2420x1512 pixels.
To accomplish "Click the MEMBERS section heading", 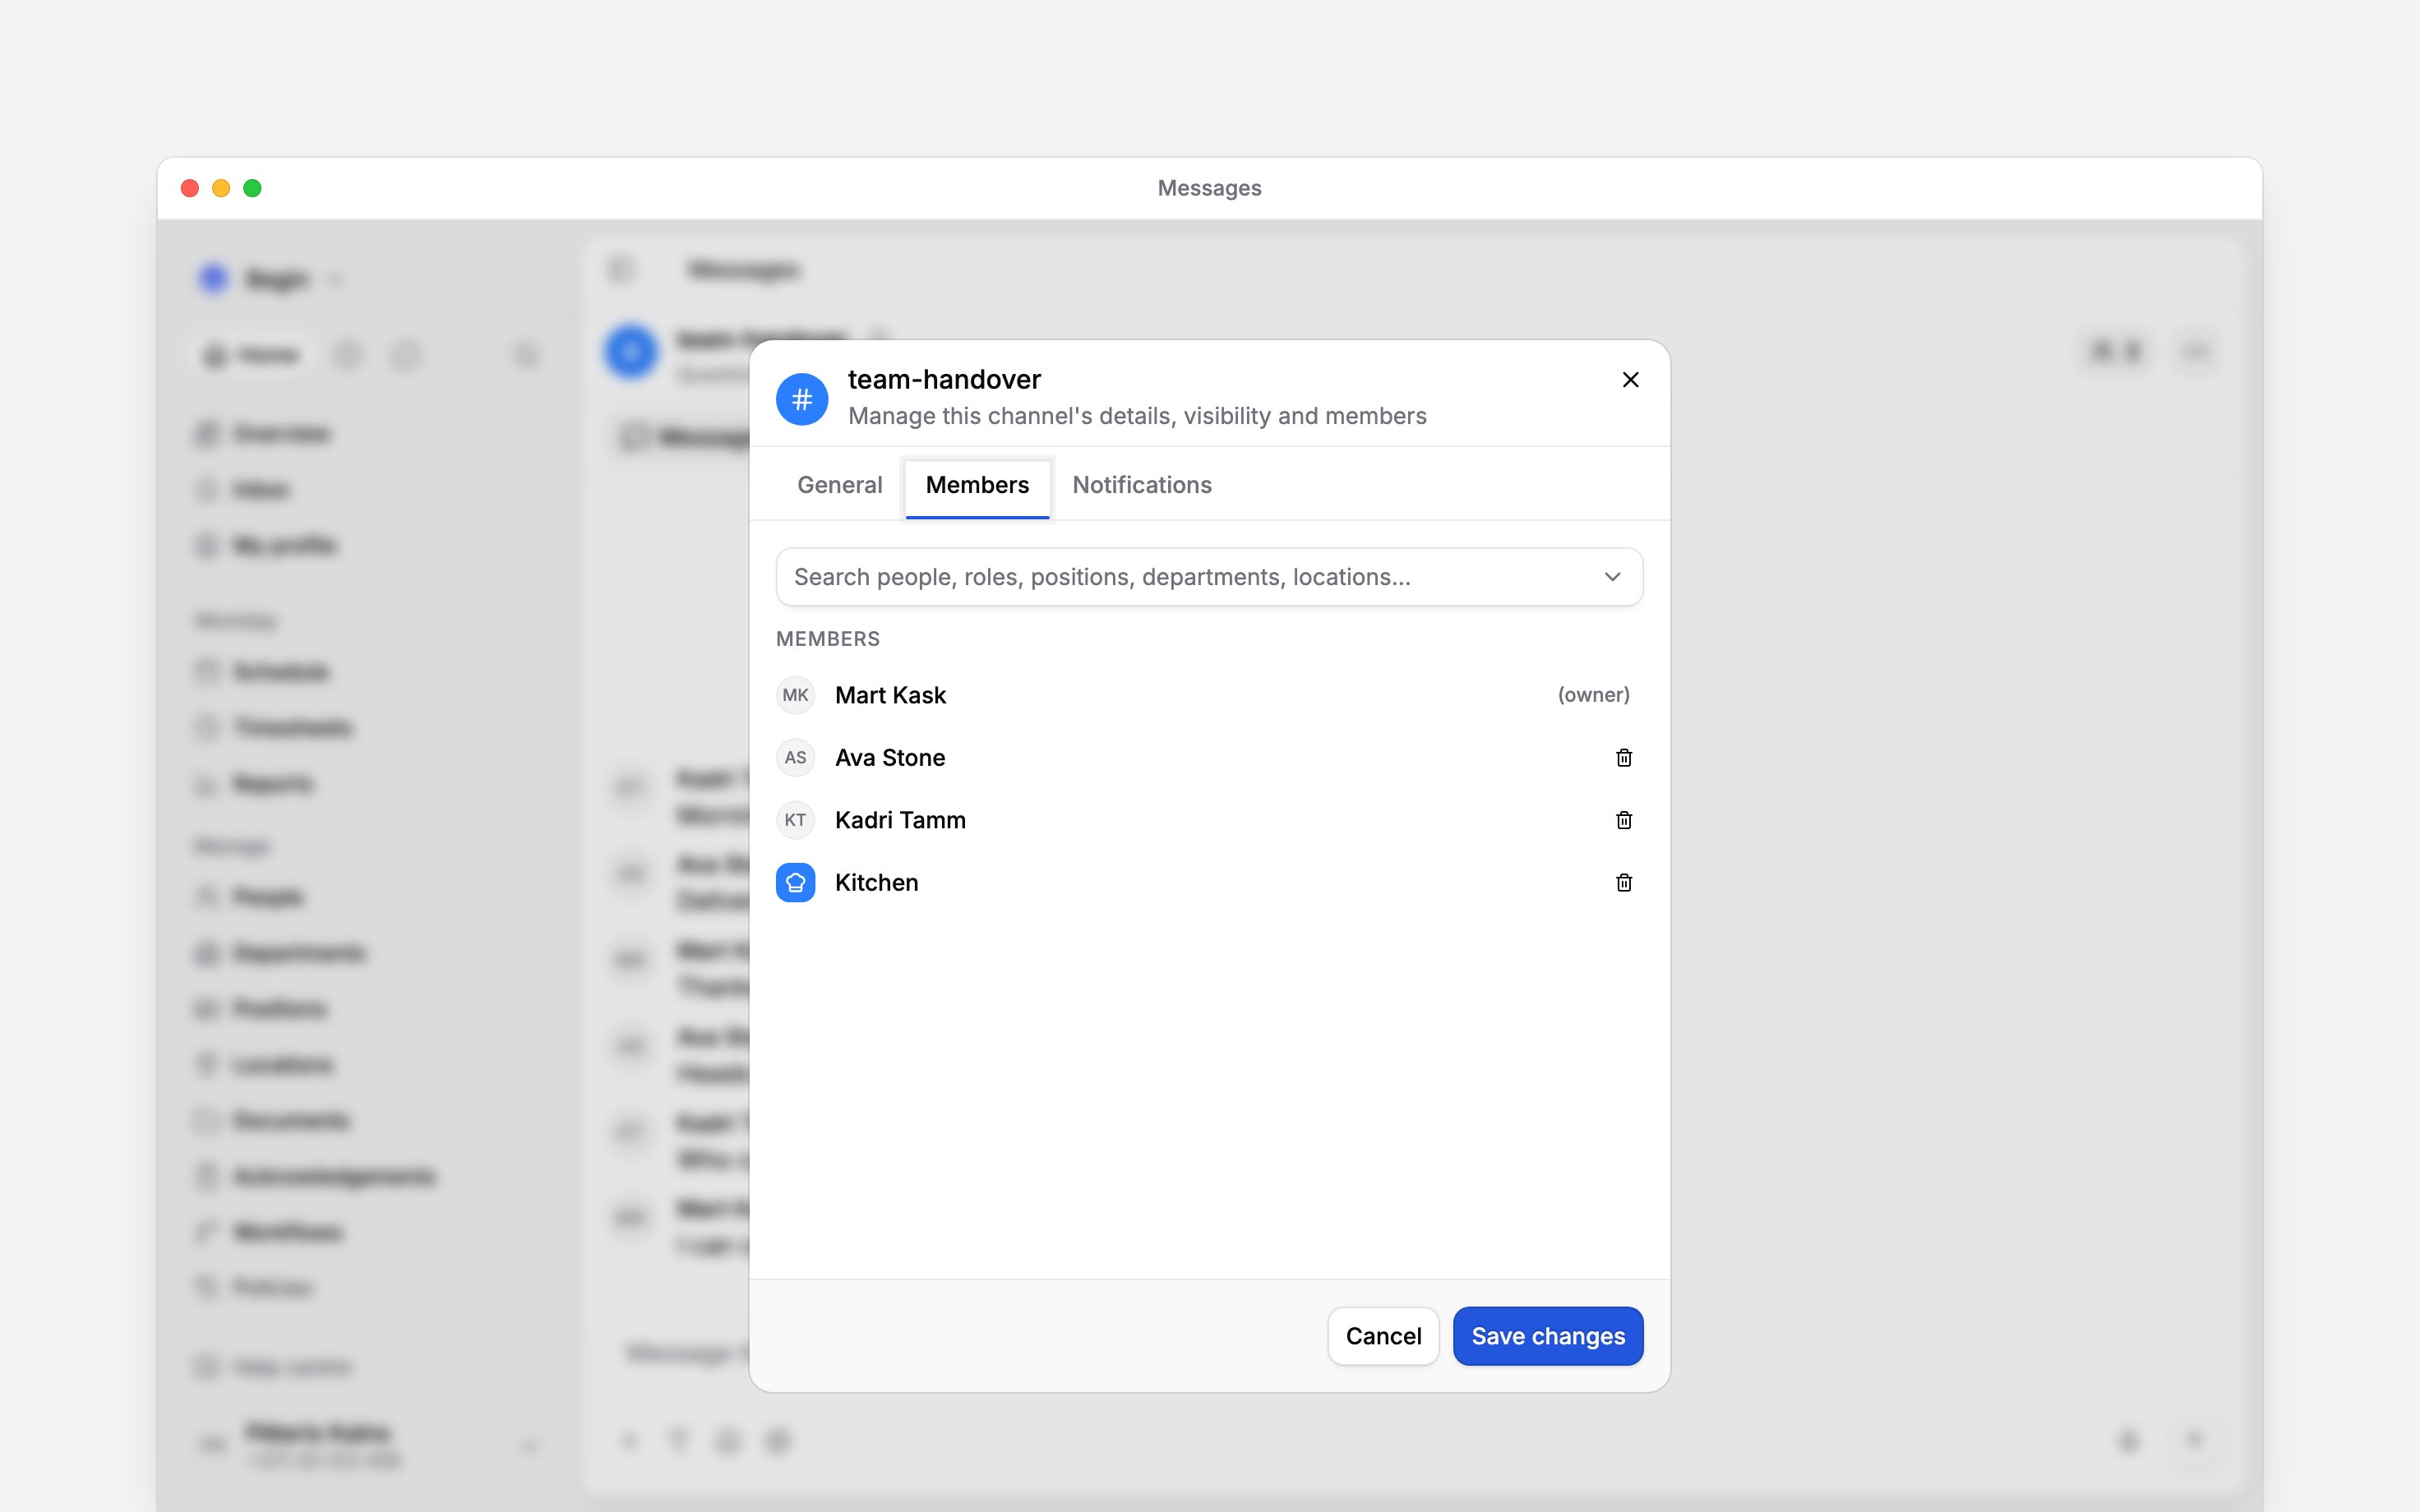I will tap(828, 639).
